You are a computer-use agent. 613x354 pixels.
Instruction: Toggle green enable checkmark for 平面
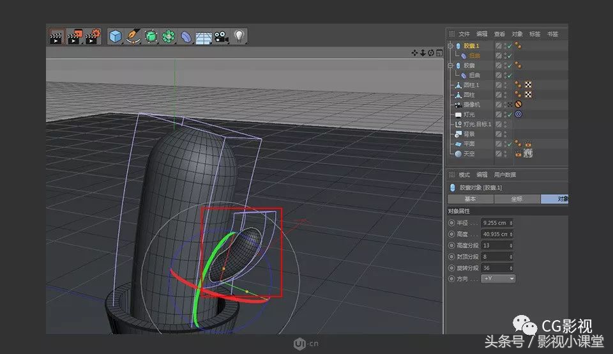[x=510, y=144]
